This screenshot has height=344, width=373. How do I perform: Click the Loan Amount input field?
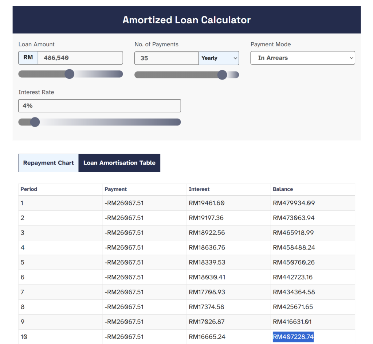pyautogui.click(x=80, y=58)
